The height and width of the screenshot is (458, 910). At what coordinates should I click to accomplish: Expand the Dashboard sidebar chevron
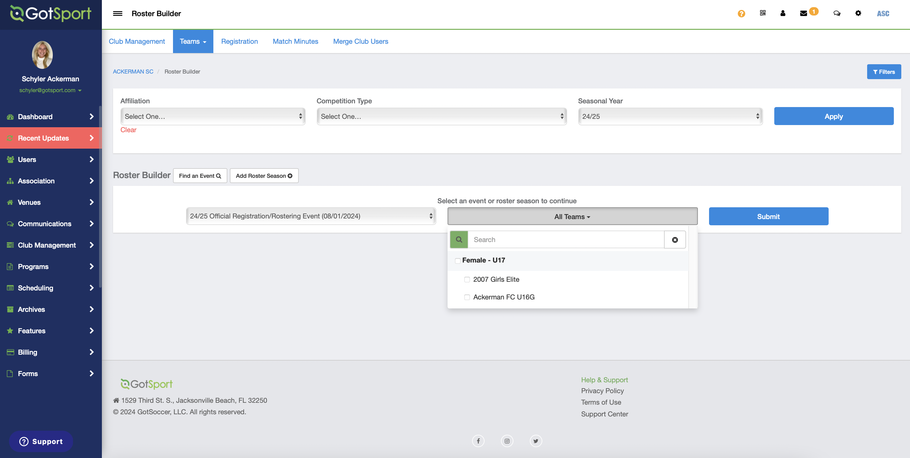point(92,117)
